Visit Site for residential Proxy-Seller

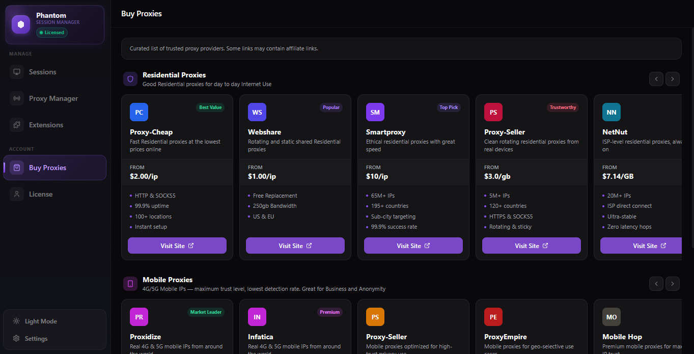[532, 246]
